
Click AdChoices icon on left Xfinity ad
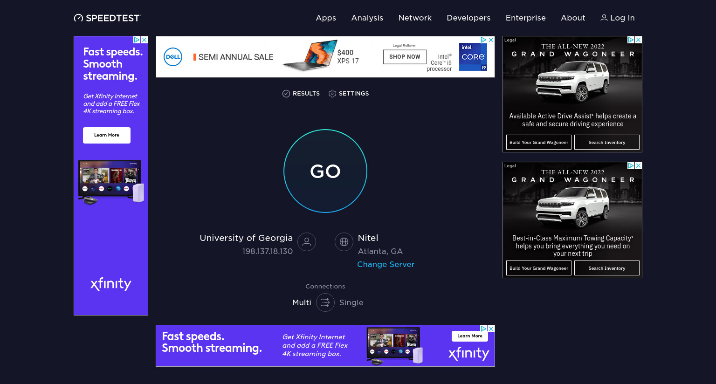(x=137, y=40)
